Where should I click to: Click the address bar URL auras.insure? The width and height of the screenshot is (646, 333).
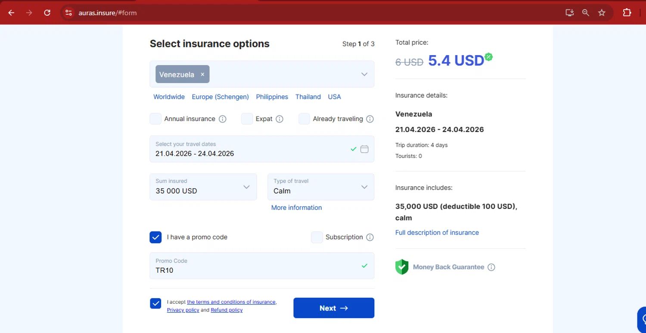[x=107, y=13]
